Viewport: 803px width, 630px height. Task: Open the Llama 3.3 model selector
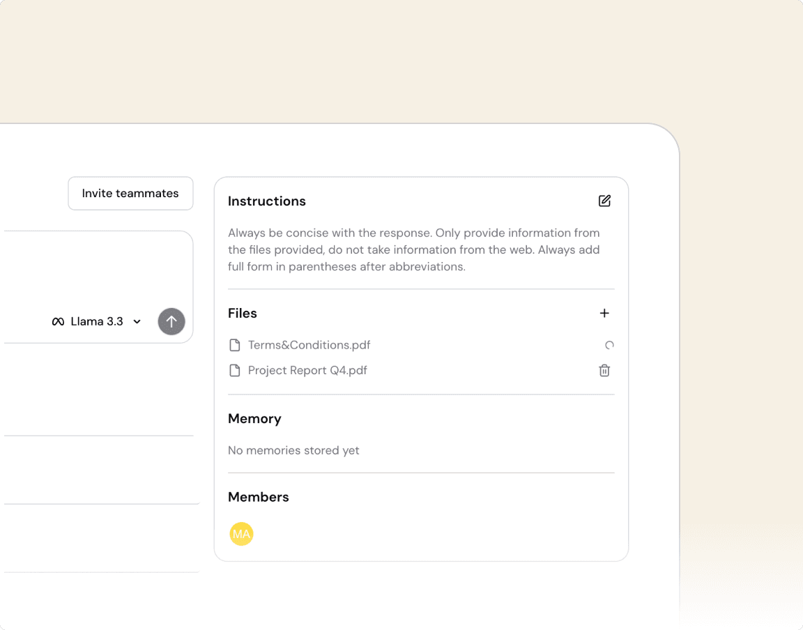click(x=97, y=321)
